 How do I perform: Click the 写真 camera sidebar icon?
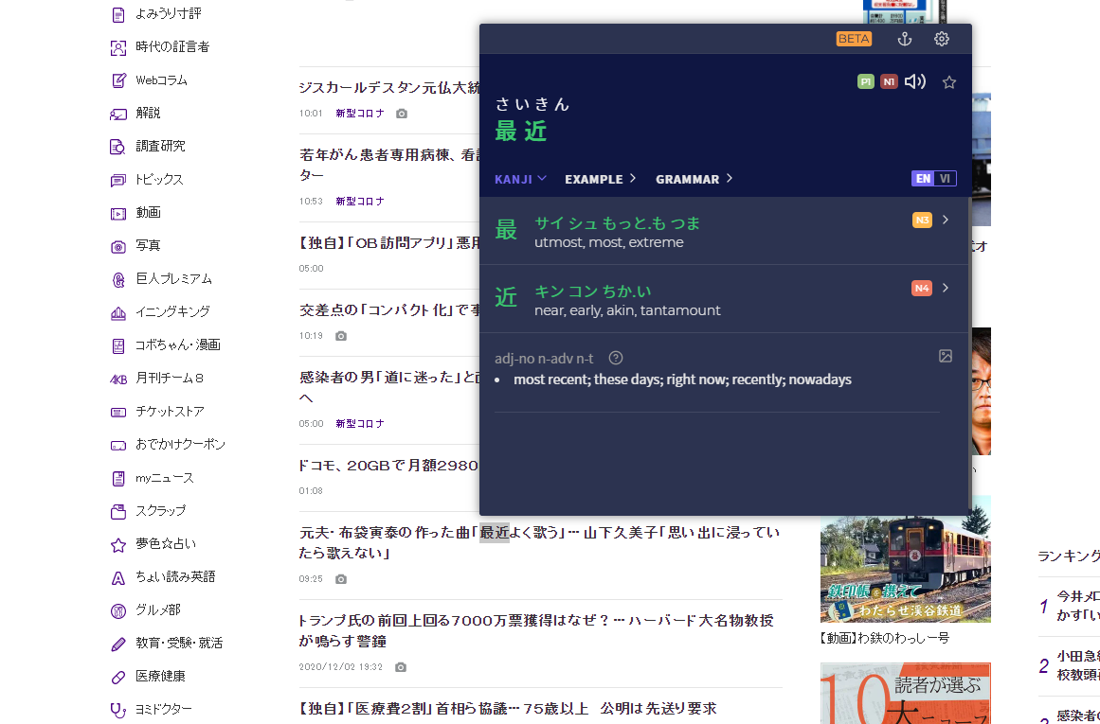click(x=118, y=246)
